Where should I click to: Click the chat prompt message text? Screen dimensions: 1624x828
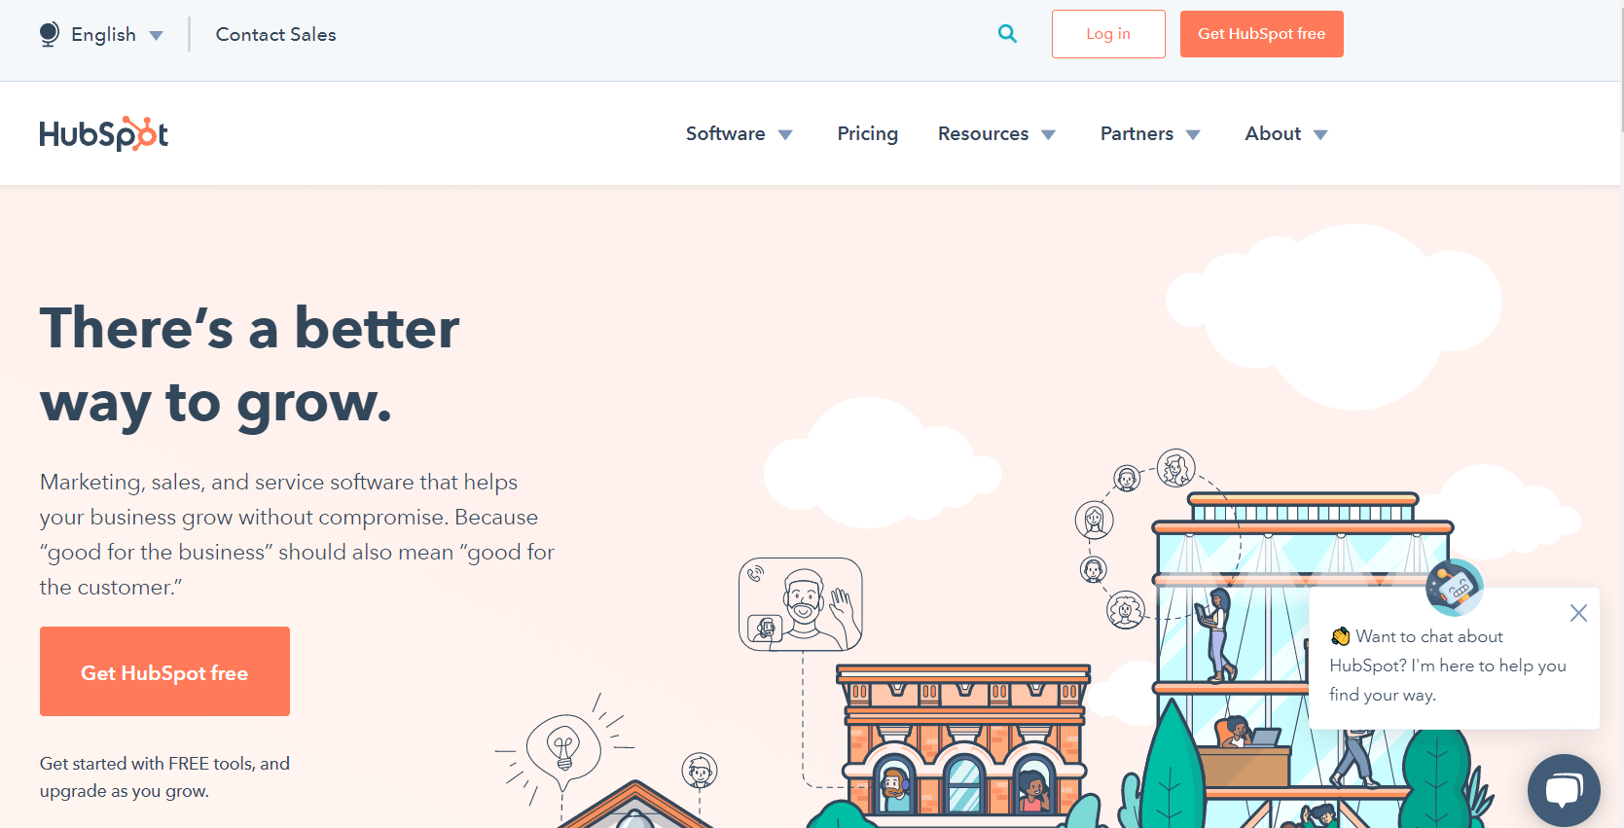pos(1448,666)
